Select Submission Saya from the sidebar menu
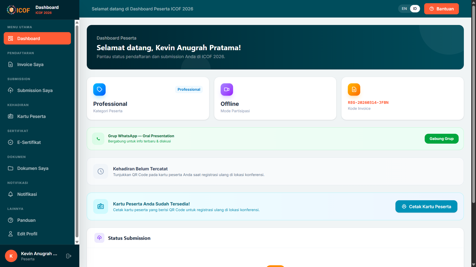The height and width of the screenshot is (267, 476). (35, 90)
